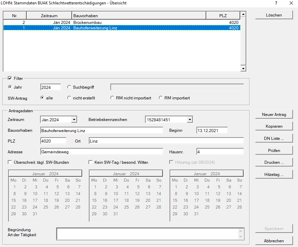This screenshot has height=247, width=298.
Task: Select the Suchbegriff radio option
Action: pos(69,87)
